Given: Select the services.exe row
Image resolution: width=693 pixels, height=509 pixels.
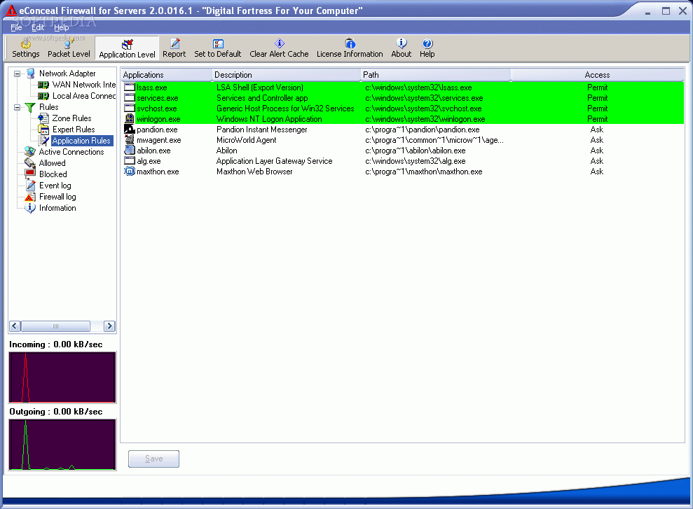Looking at the screenshot, I should click(403, 98).
